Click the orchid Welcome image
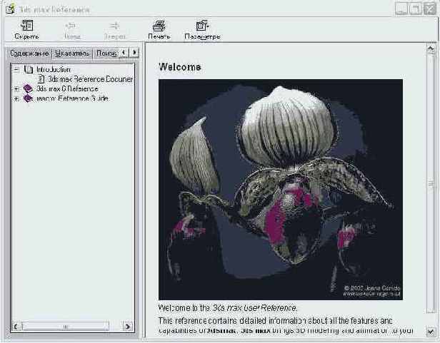This screenshot has width=440, height=343. click(x=281, y=190)
